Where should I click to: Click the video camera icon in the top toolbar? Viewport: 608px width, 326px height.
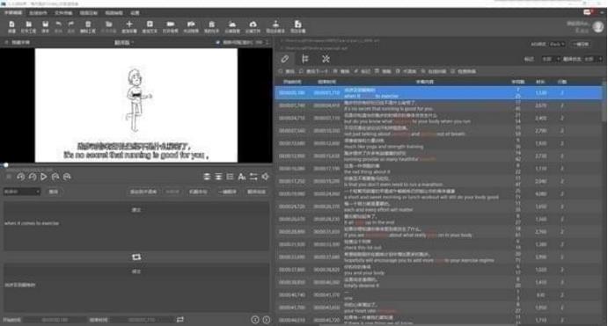(170, 24)
